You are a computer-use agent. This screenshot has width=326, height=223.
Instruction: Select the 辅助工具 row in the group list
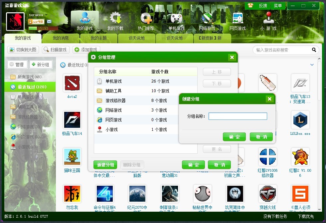(x=146, y=91)
